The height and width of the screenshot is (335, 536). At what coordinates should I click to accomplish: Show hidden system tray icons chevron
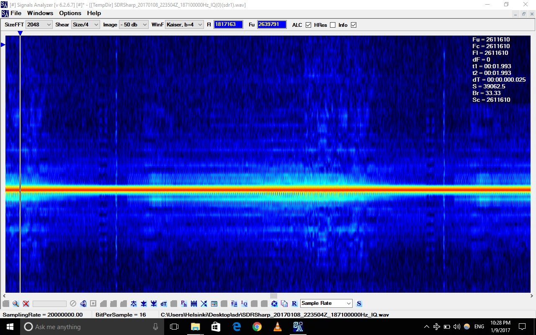click(426, 327)
